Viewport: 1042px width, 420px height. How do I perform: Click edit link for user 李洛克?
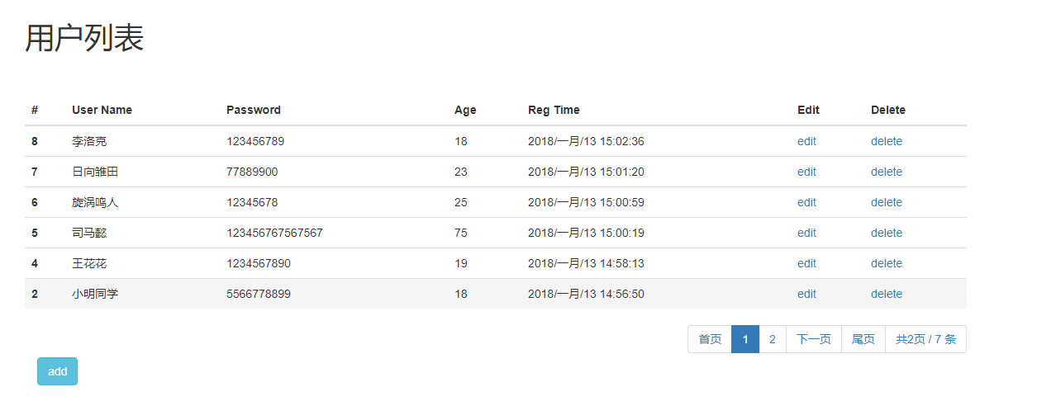[806, 141]
